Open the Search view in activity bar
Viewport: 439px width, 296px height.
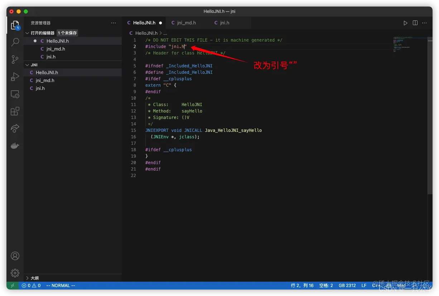pyautogui.click(x=15, y=42)
